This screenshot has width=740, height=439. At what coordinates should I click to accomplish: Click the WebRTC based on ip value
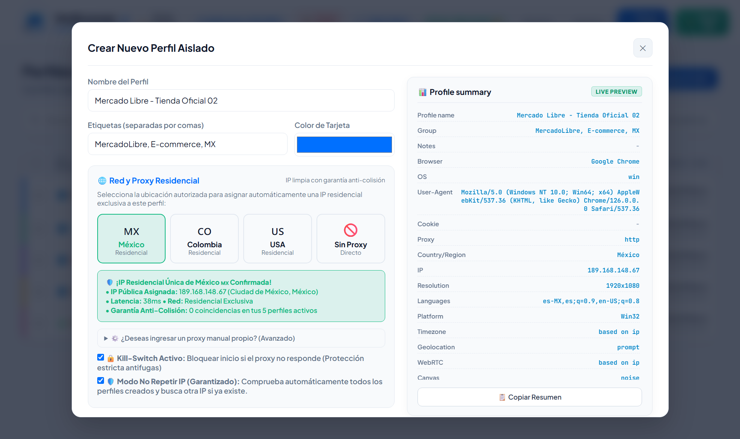click(x=619, y=362)
